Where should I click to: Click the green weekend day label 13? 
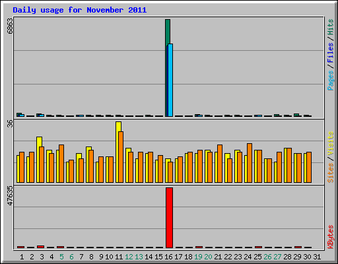tap(139, 257)
